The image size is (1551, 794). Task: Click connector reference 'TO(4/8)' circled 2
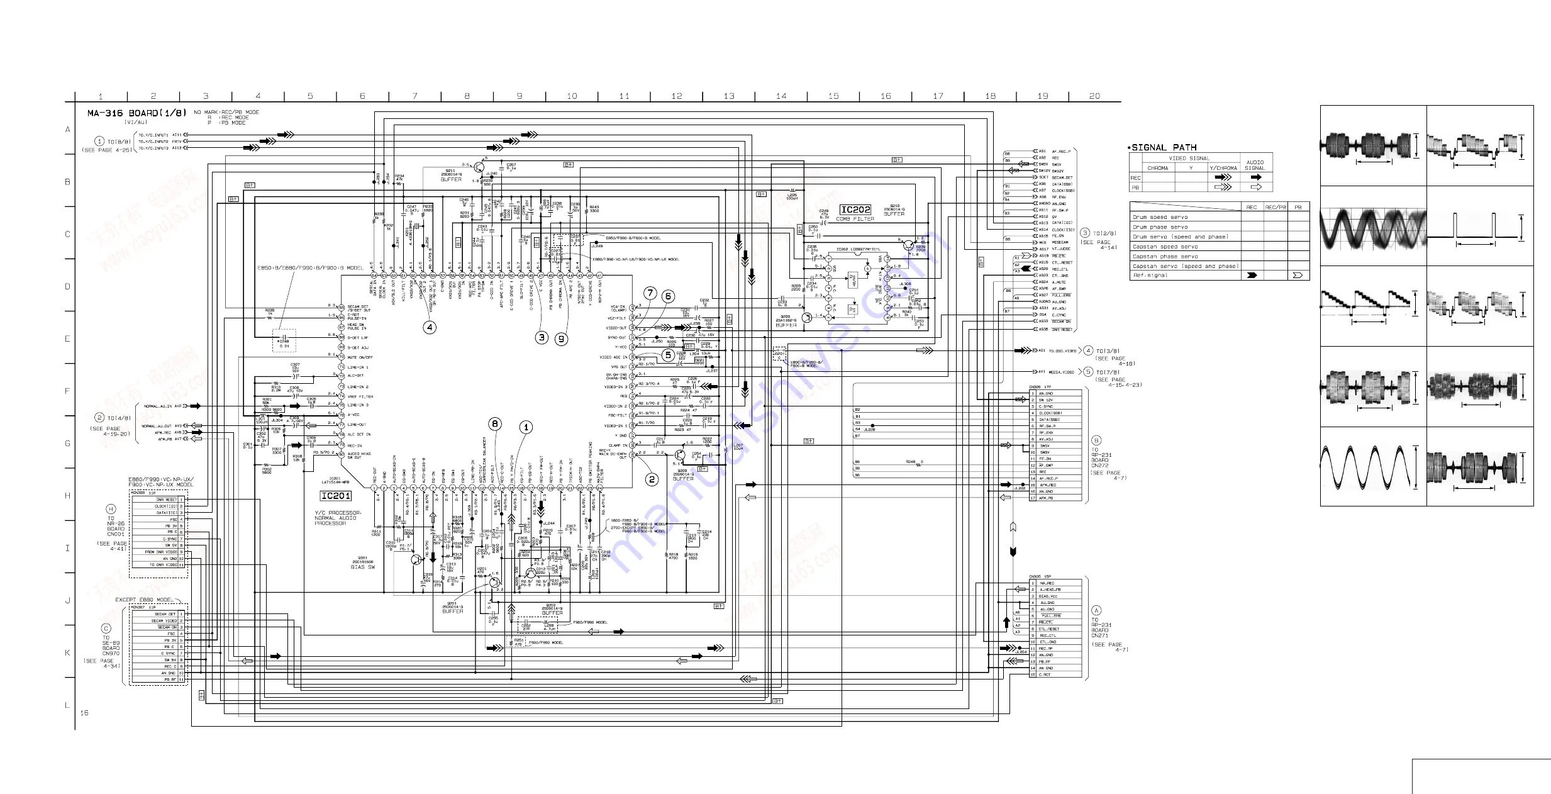[x=113, y=418]
